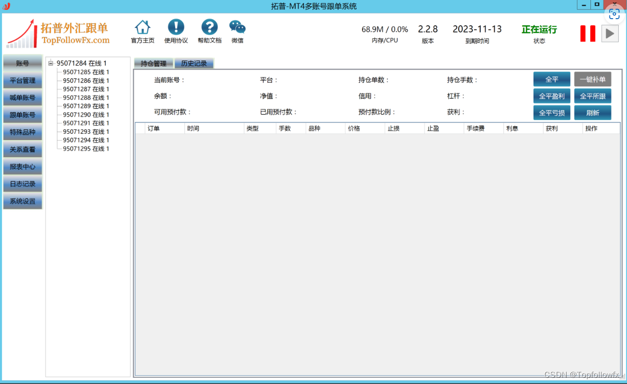Sort by the 手续费 column header

(x=484, y=129)
